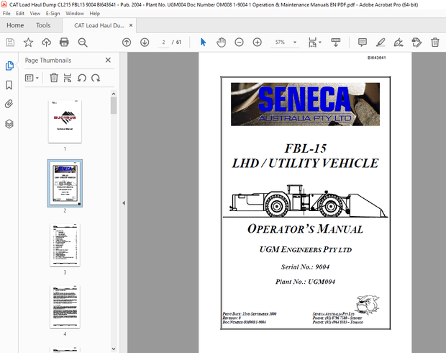The height and width of the screenshot is (353, 446).
Task: Select page 1 Bucyrus thumbnail
Action: (65, 122)
